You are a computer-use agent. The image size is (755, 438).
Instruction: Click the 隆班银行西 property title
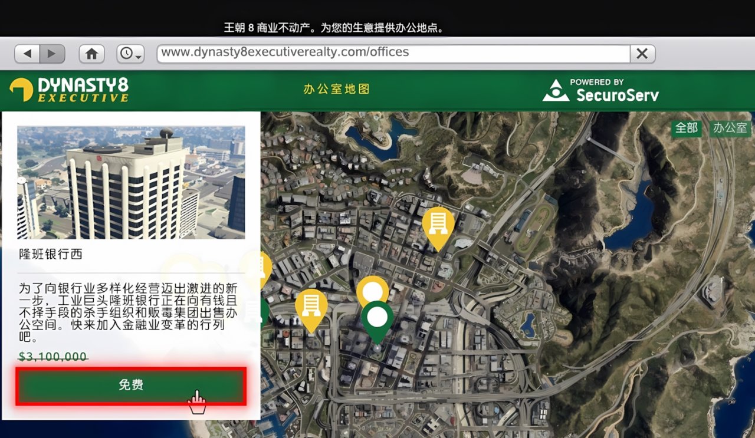pos(51,255)
